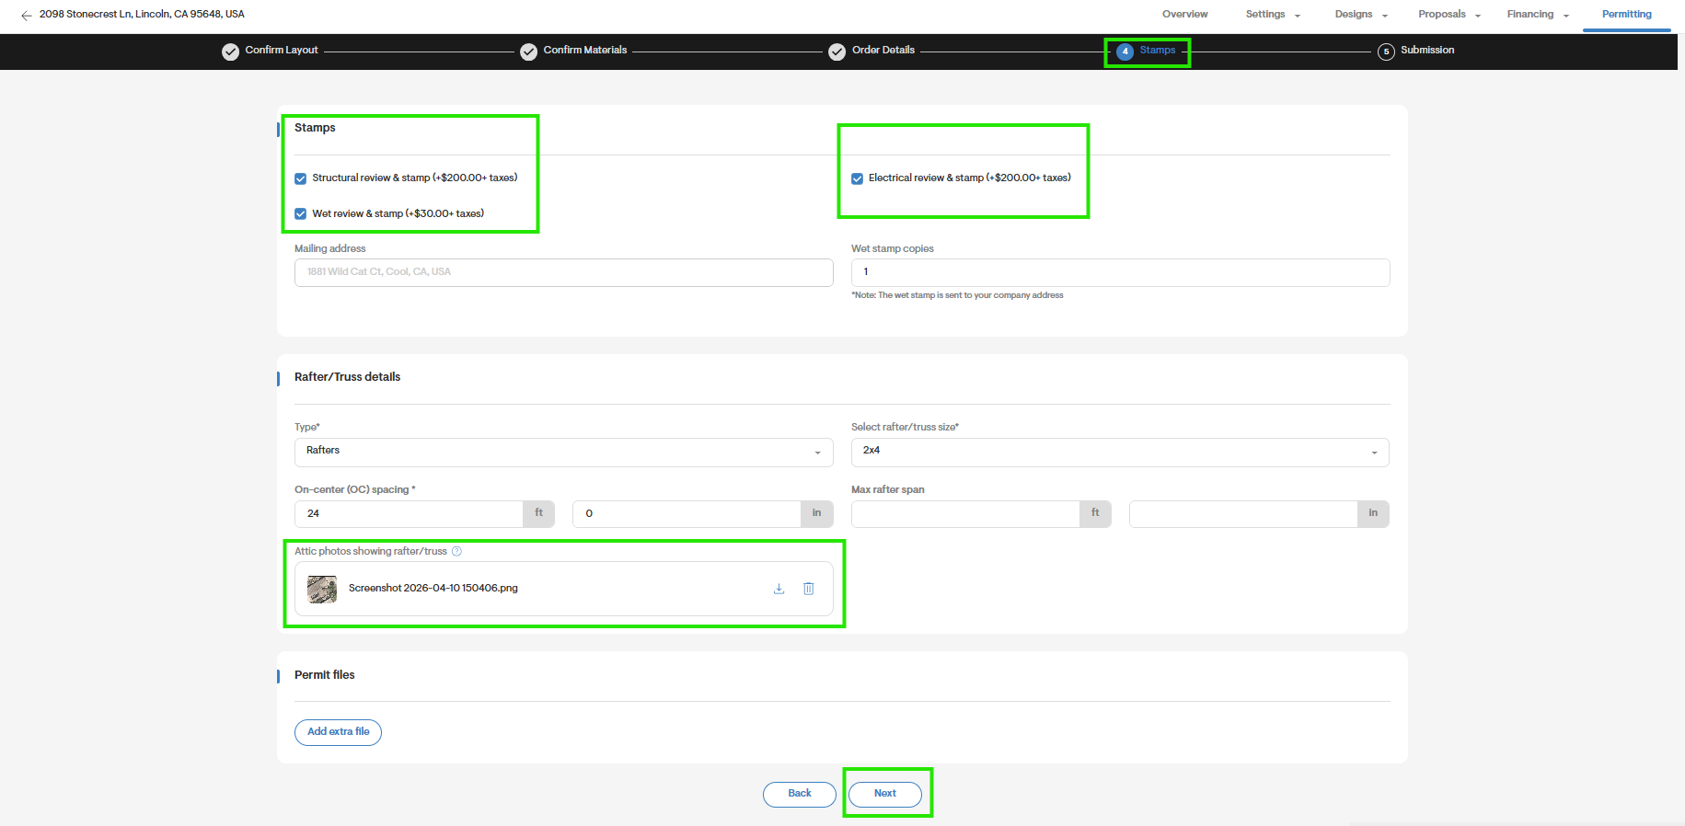This screenshot has height=826, width=1685.
Task: Click the Screenshot 2026-04-10 150406.png filename
Action: pos(433,589)
